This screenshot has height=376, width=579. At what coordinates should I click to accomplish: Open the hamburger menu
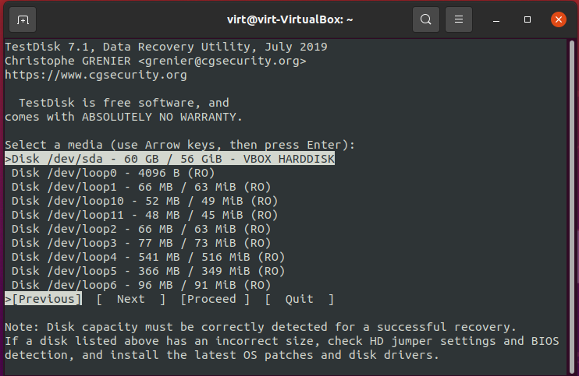tap(459, 19)
